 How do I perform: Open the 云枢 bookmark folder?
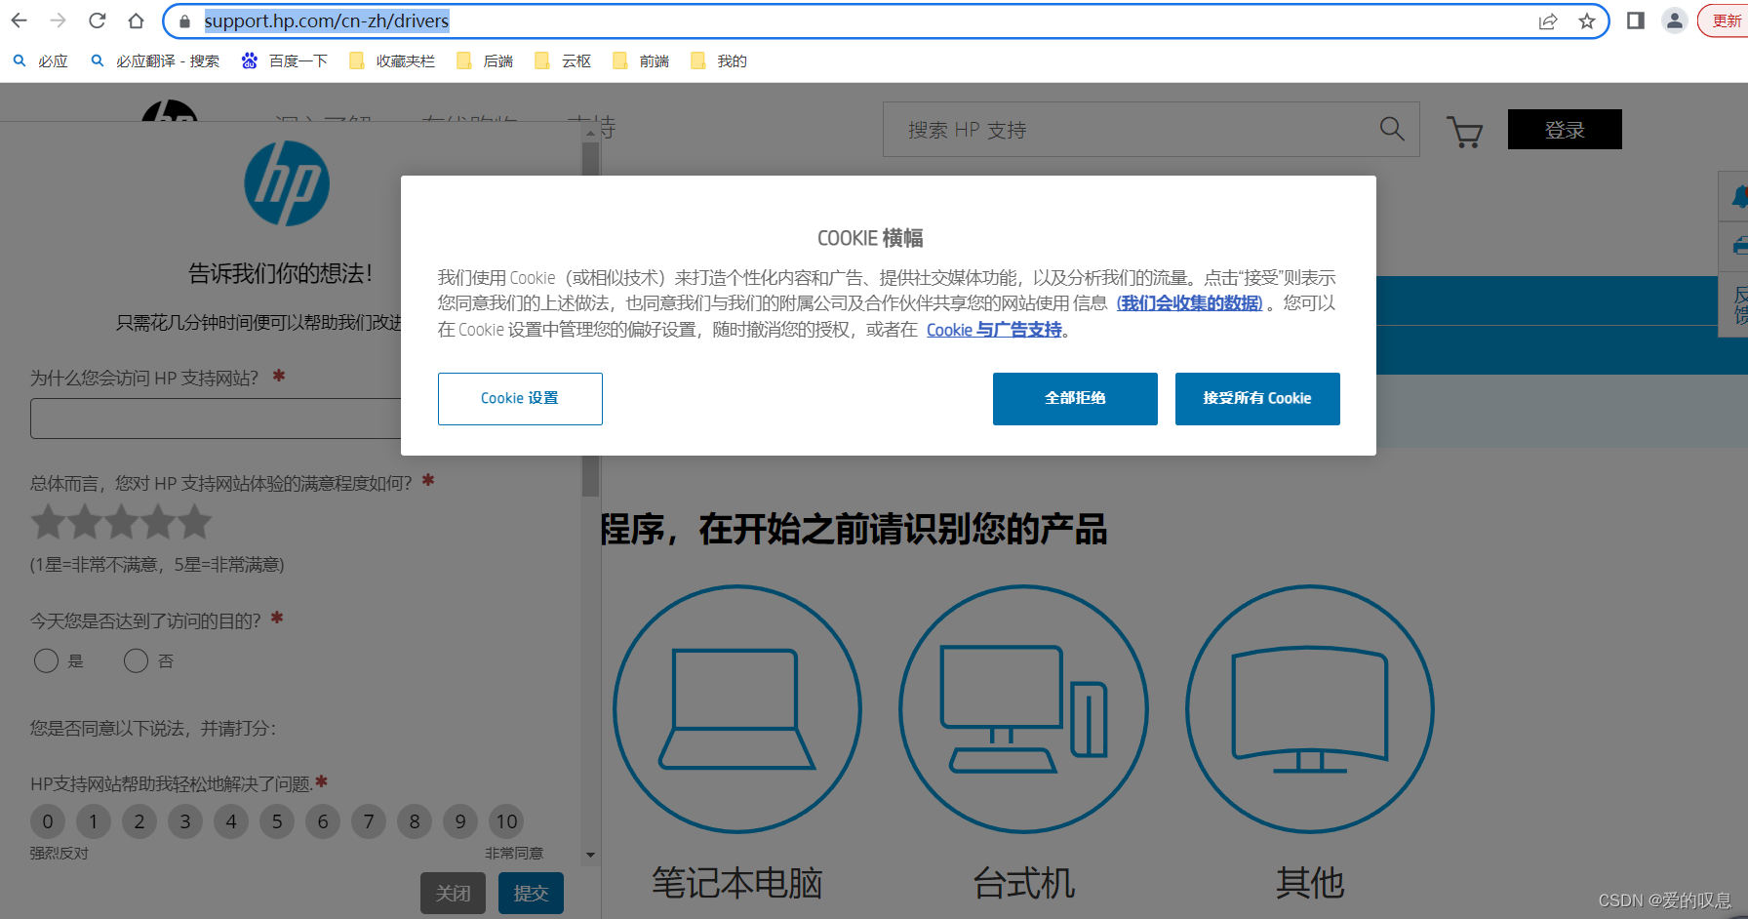click(563, 61)
